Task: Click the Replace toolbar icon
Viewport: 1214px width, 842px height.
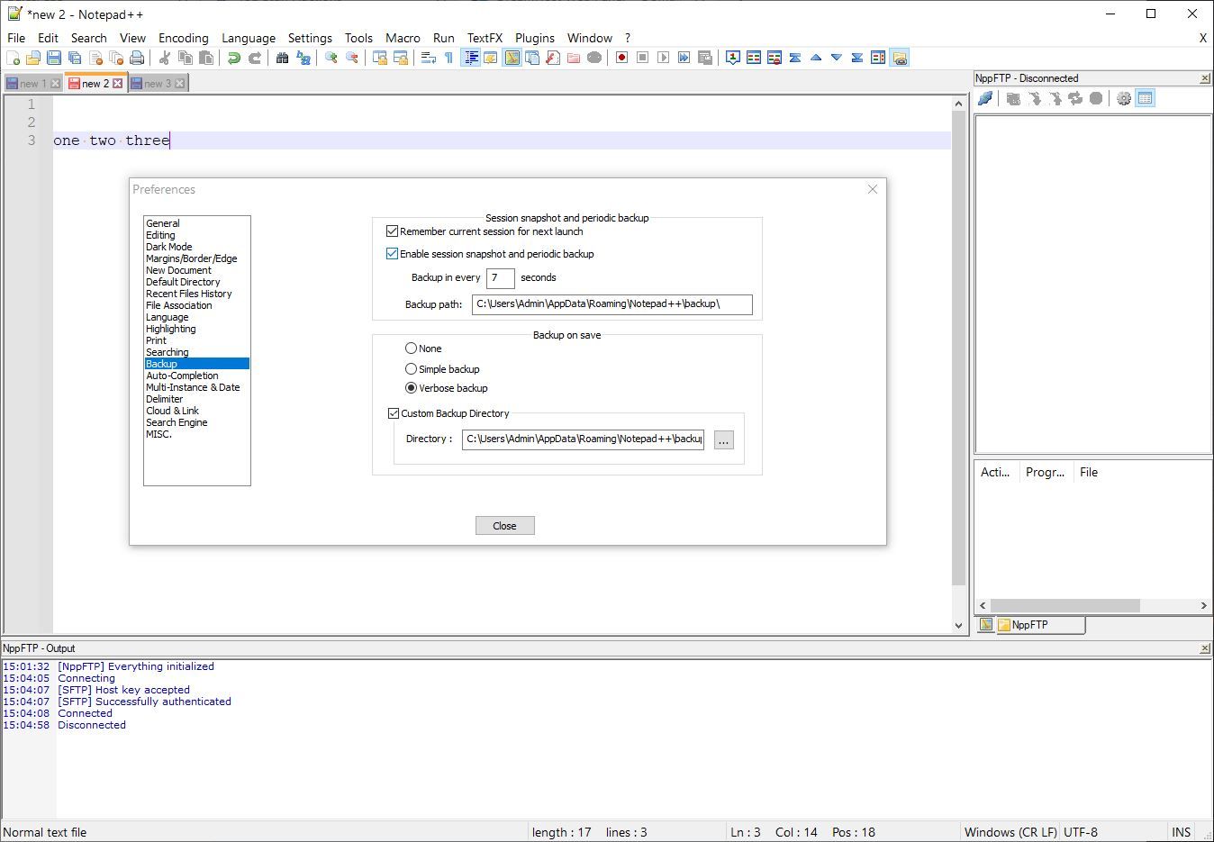Action: [x=303, y=58]
